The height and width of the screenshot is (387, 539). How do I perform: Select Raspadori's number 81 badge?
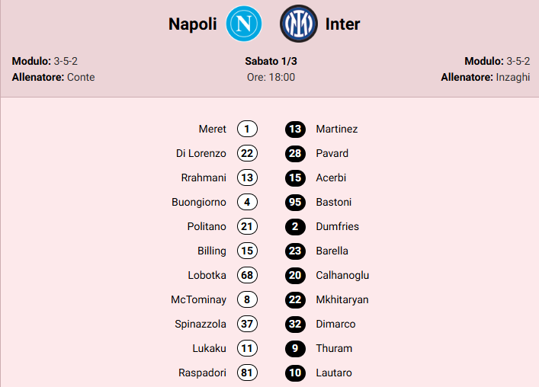247,373
